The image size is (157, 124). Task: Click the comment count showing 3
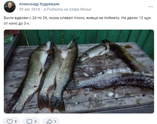[x=35, y=121]
